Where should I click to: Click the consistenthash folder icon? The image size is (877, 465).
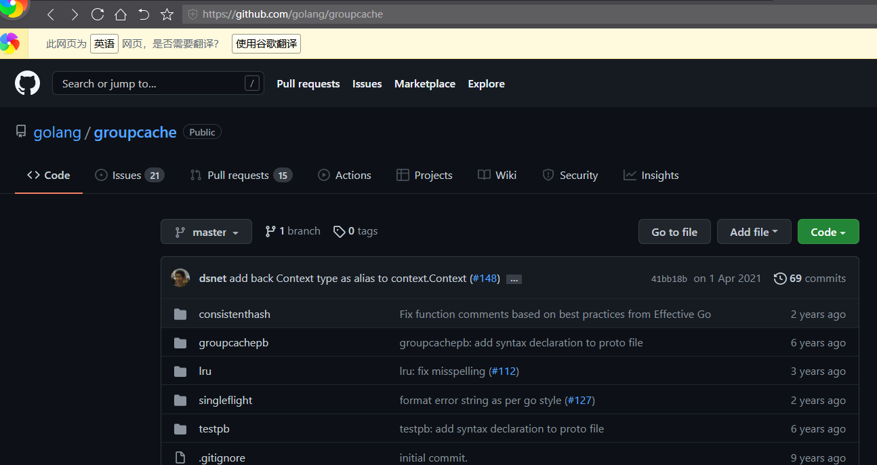[x=180, y=314]
